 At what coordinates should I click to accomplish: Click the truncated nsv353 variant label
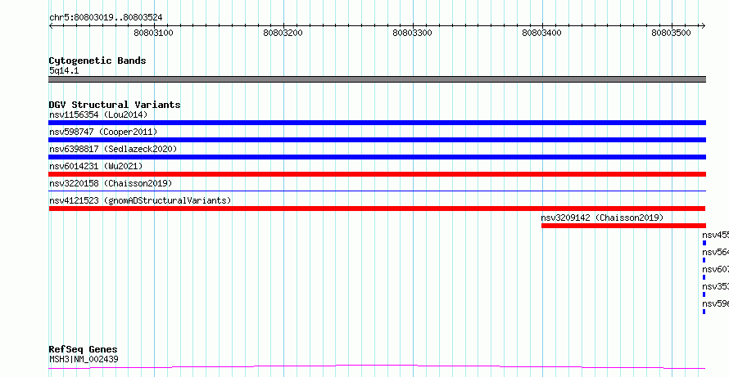click(716, 286)
